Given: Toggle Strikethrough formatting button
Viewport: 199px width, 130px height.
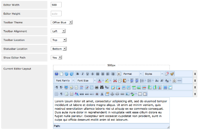Looking at the screenshot, I should [93, 74].
